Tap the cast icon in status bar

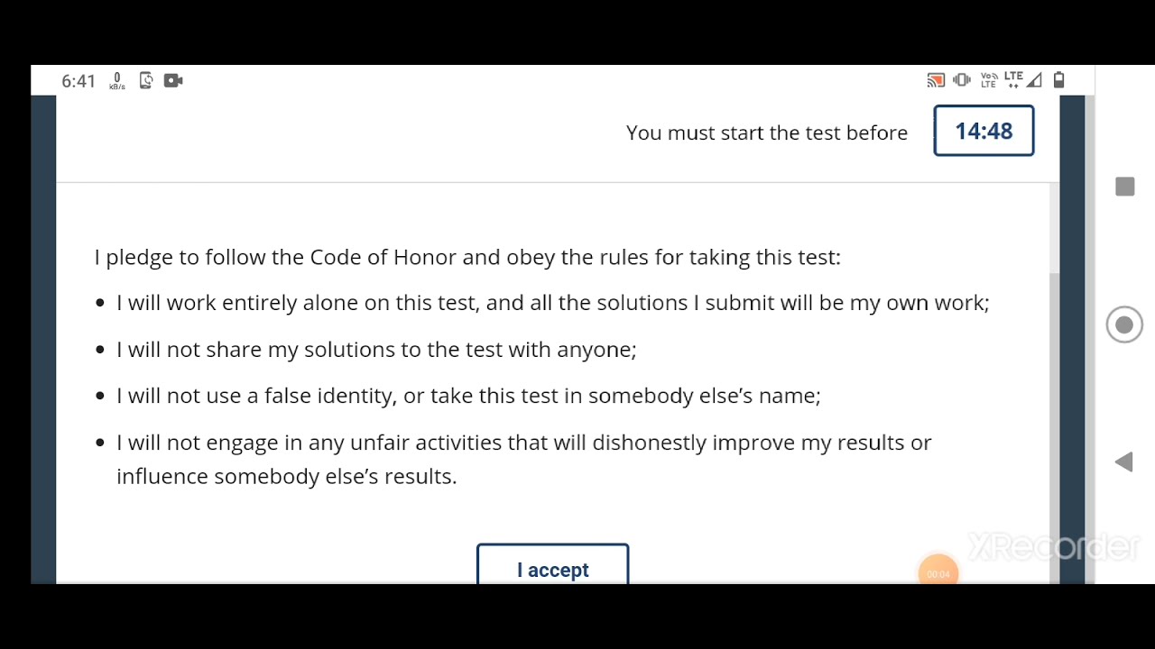pos(936,81)
